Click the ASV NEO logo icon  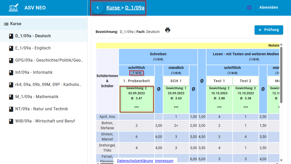(x=14, y=8)
